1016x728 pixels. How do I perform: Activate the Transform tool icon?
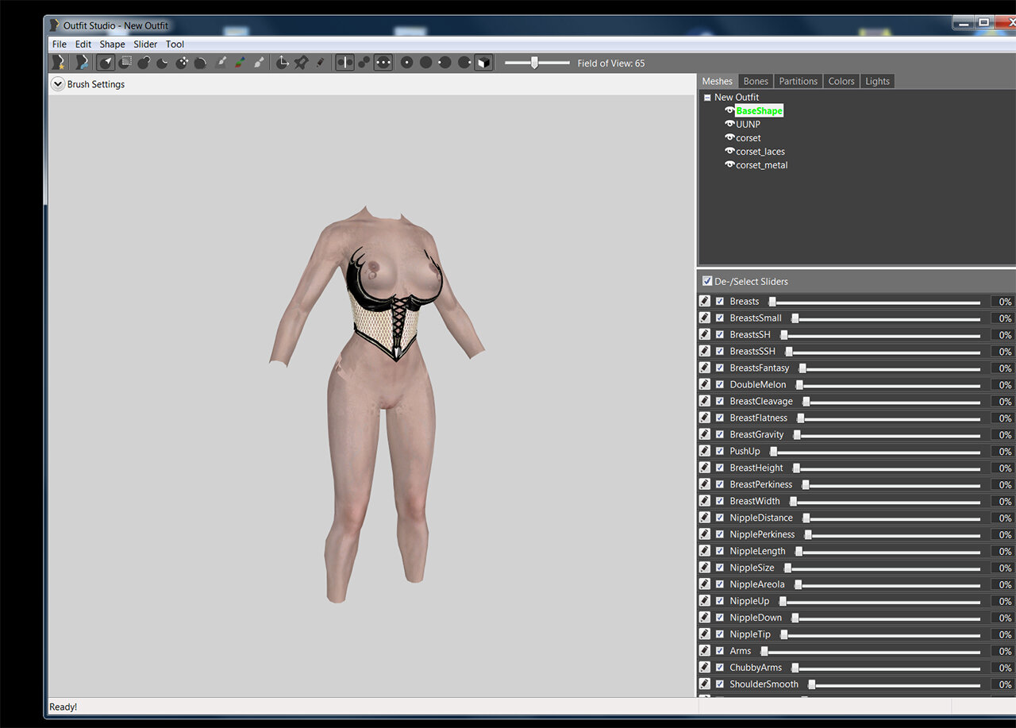pos(282,63)
